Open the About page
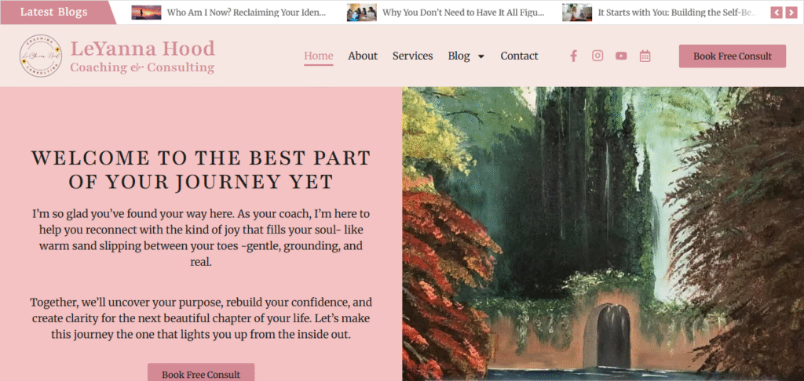Image resolution: width=804 pixels, height=381 pixels. click(363, 56)
